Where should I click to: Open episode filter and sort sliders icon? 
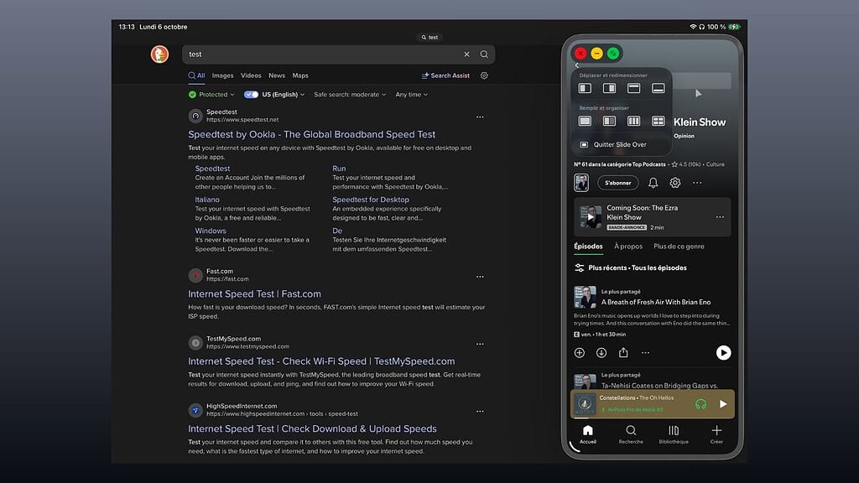(579, 267)
